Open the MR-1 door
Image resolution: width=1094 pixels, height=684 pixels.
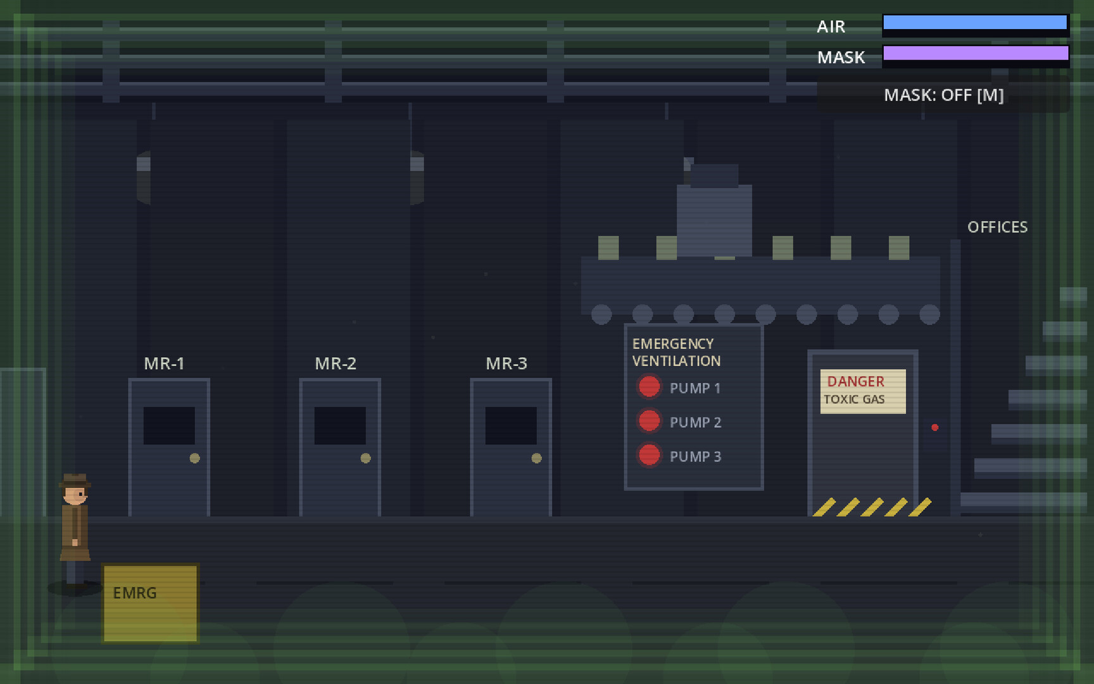pyautogui.click(x=169, y=447)
